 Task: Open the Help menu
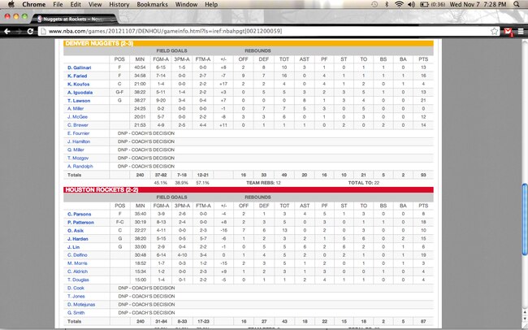211,4
